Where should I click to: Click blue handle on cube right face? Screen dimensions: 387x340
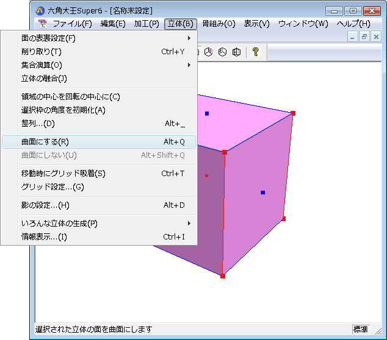[263, 193]
